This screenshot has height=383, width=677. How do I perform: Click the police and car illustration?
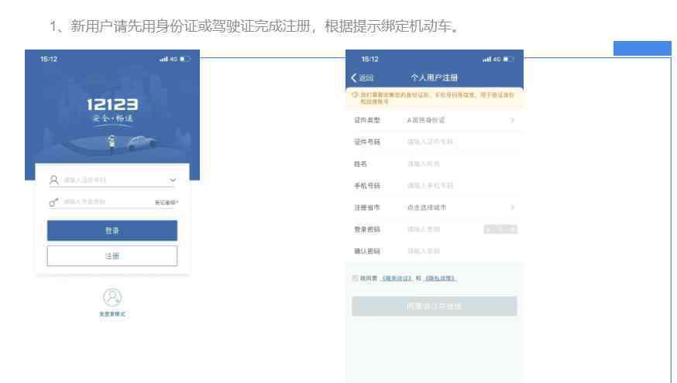pos(113,142)
